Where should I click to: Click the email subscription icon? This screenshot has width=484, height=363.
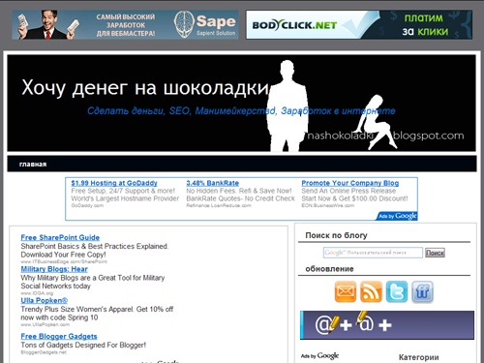(346, 291)
